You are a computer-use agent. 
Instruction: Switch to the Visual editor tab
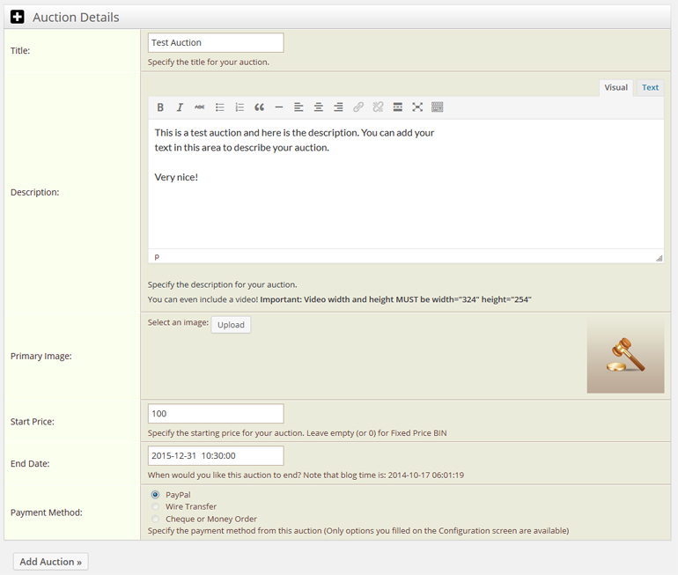point(615,88)
